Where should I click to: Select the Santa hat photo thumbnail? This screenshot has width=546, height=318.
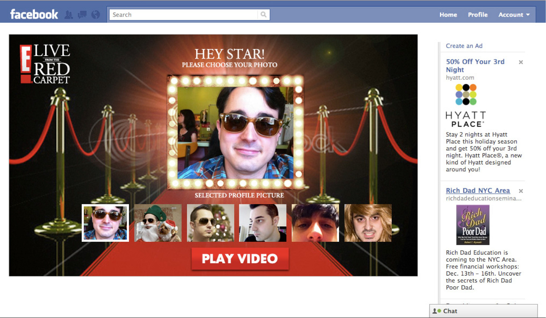(158, 223)
